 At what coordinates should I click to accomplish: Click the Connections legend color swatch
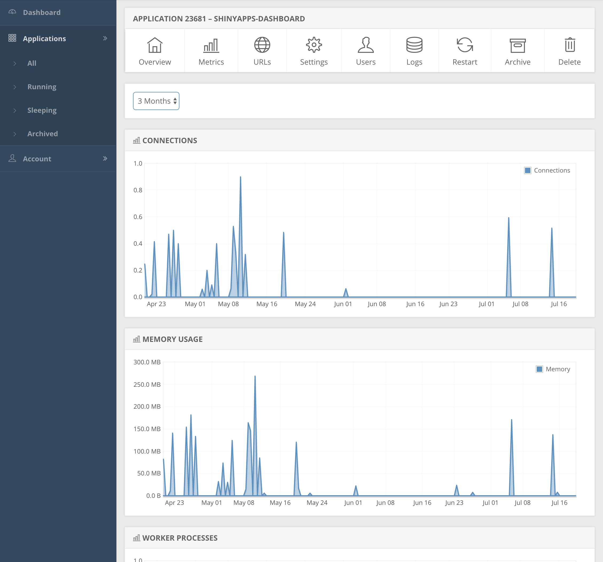tap(527, 170)
